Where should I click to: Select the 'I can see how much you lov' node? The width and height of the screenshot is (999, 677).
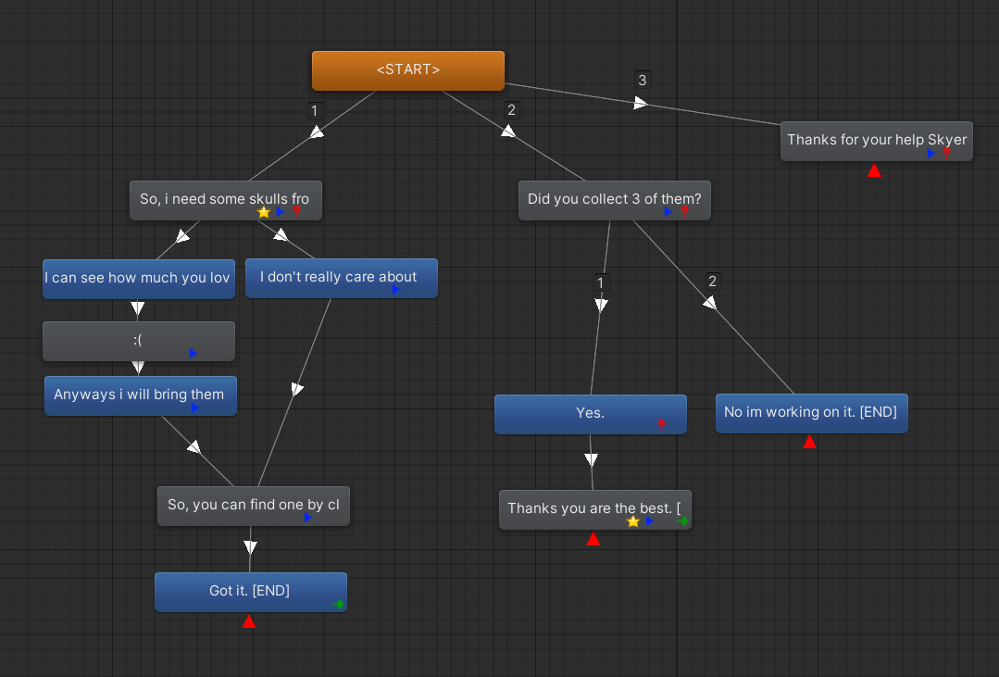click(137, 278)
